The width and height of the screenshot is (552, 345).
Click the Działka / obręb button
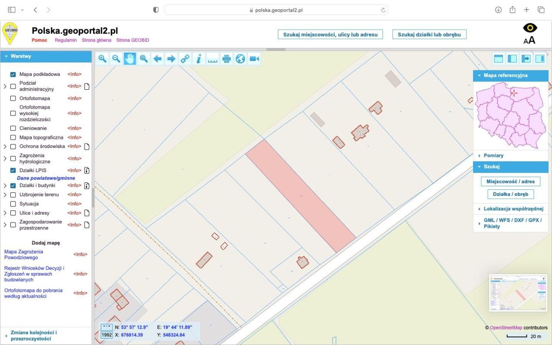coord(511,194)
